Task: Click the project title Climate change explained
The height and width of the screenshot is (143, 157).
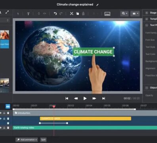Action: [x=75, y=5]
